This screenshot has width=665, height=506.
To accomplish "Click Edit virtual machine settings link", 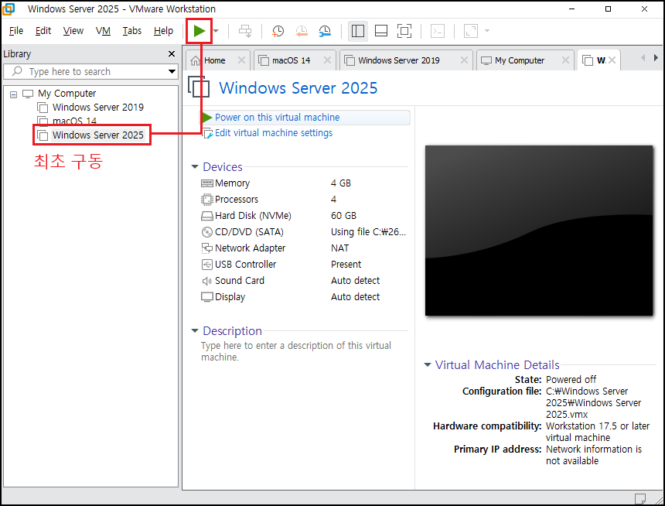I will (x=274, y=133).
